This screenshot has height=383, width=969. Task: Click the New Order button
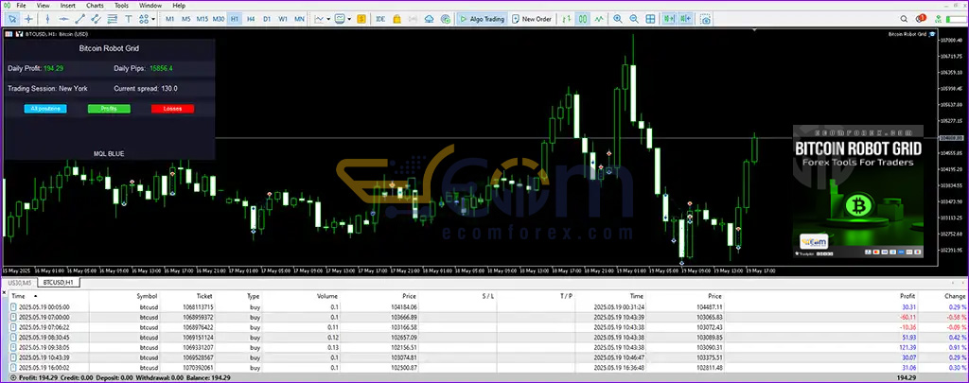pyautogui.click(x=532, y=19)
